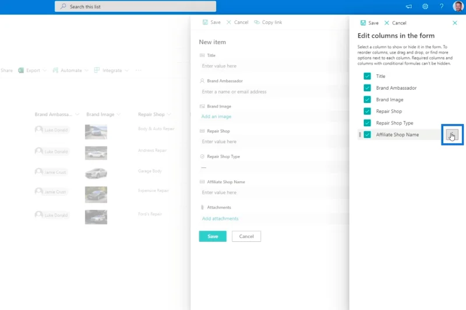Image resolution: width=466 pixels, height=310 pixels.
Task: Uncheck the Brand Image column checkbox
Action: click(368, 99)
